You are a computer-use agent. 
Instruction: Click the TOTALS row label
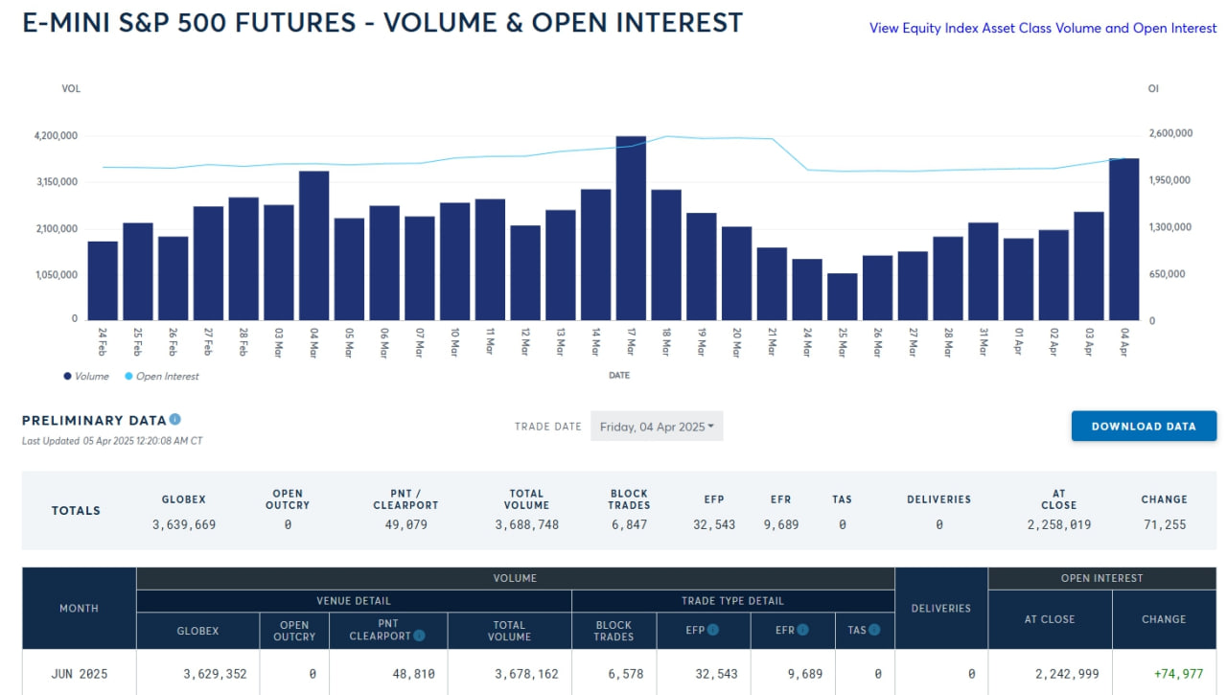(76, 511)
